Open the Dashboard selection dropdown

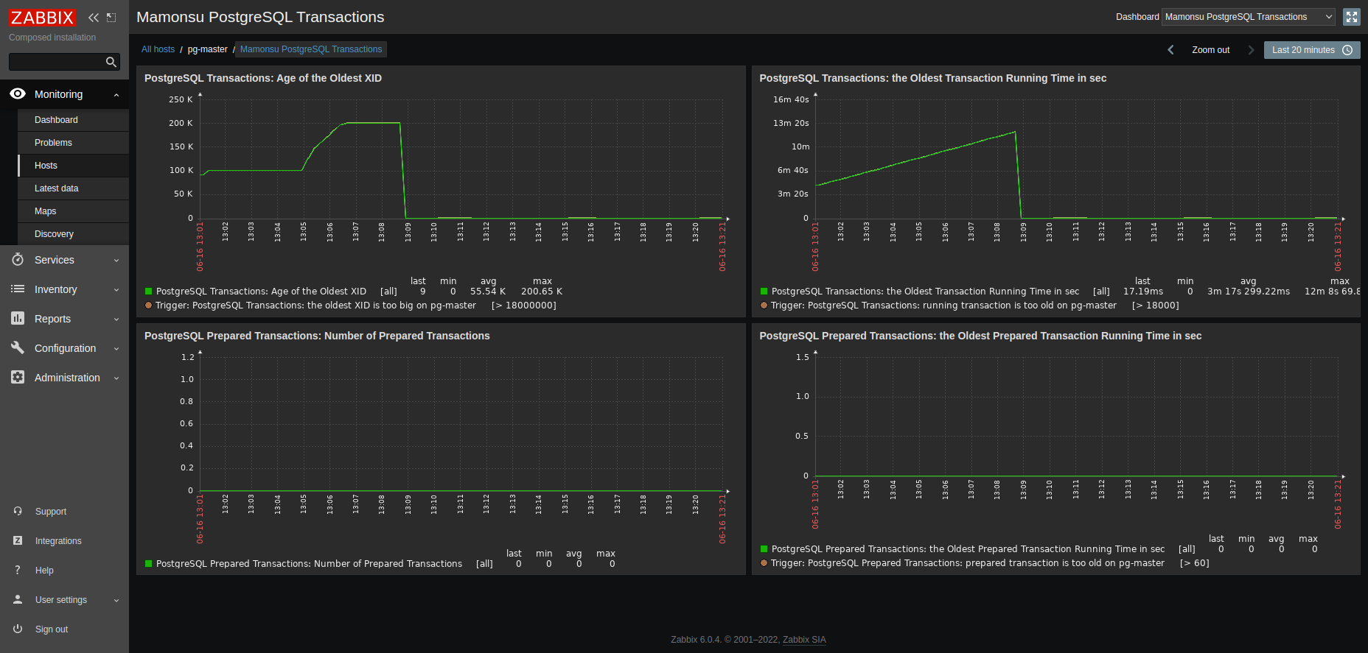point(1249,17)
